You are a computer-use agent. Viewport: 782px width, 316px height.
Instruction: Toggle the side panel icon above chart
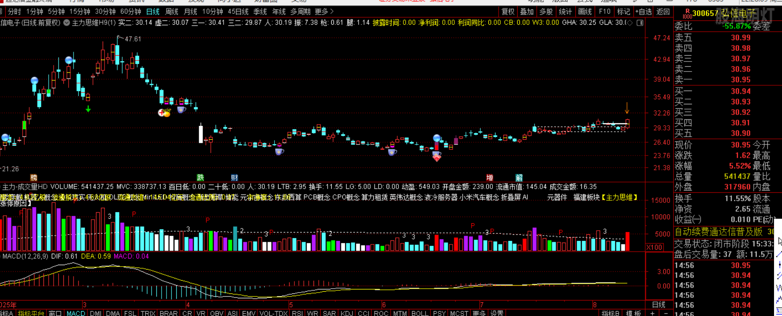tap(640, 23)
